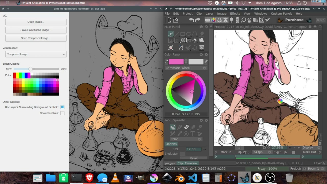Toggle the color wheel panel icon in toolbar
Image resolution: width=327 pixels, height=184 pixels.
pos(214,20)
